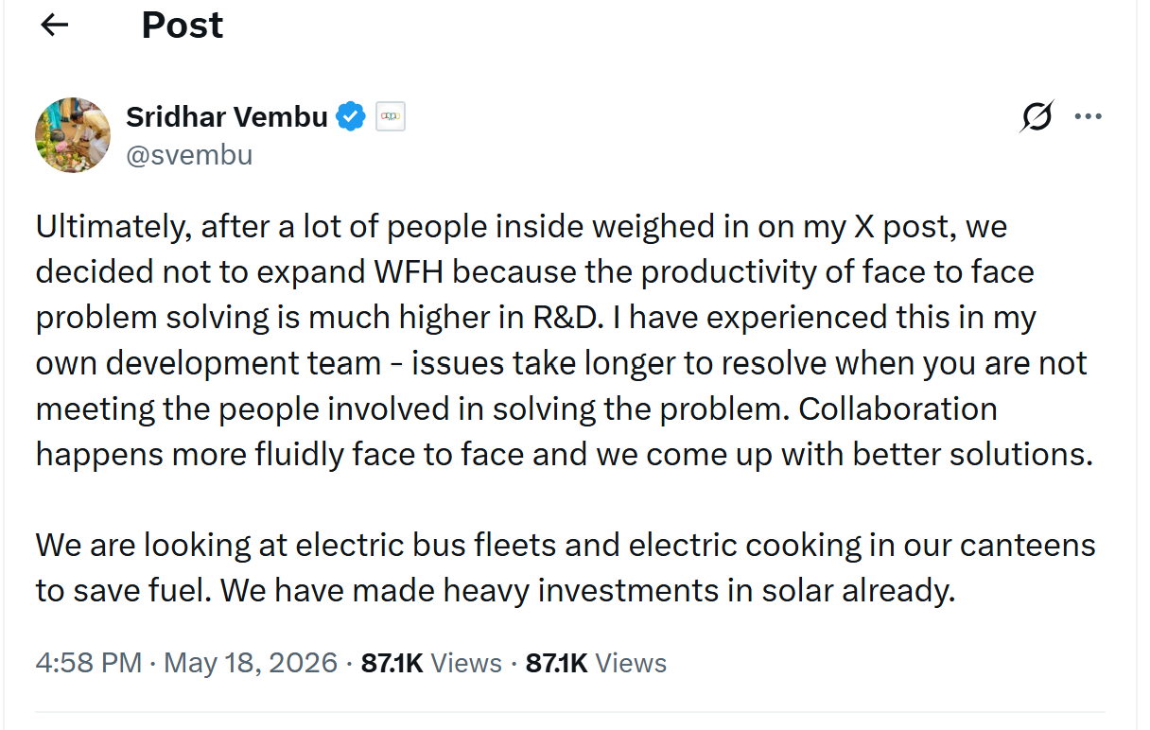Click the paragraph about electric bus fleets
This screenshot has width=1150, height=730.
coord(566,568)
